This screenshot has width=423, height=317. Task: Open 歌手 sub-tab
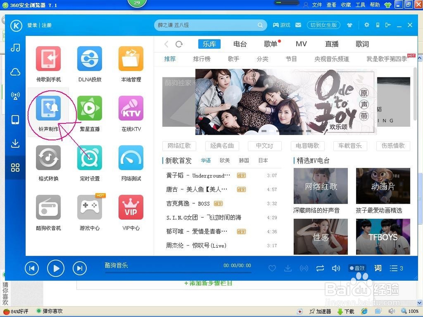(x=233, y=59)
